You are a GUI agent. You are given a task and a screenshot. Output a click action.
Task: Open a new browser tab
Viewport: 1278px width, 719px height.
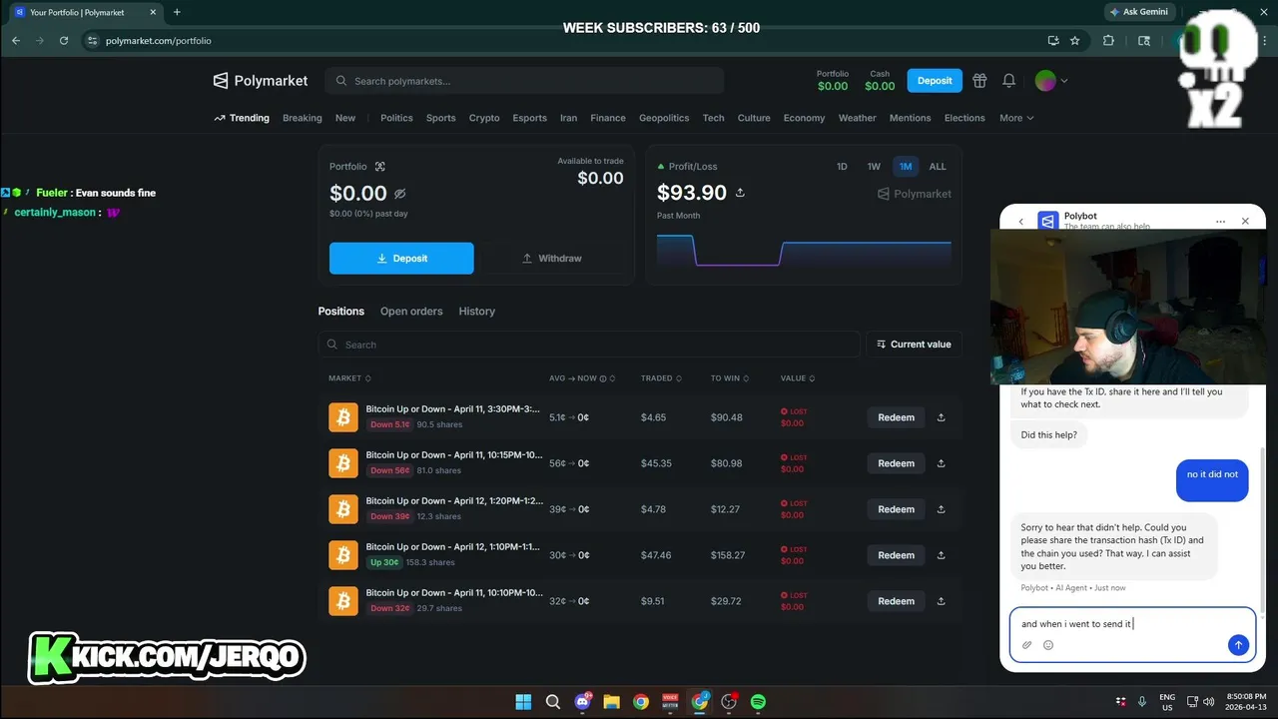(177, 12)
